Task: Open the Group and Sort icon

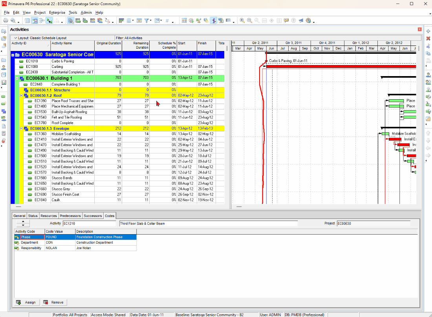Action: coord(157,21)
